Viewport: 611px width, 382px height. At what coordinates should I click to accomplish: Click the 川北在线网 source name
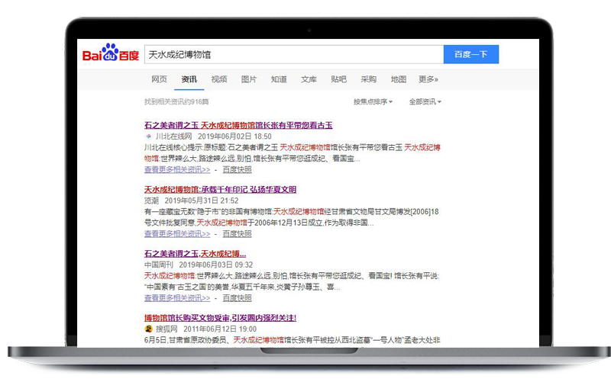174,136
